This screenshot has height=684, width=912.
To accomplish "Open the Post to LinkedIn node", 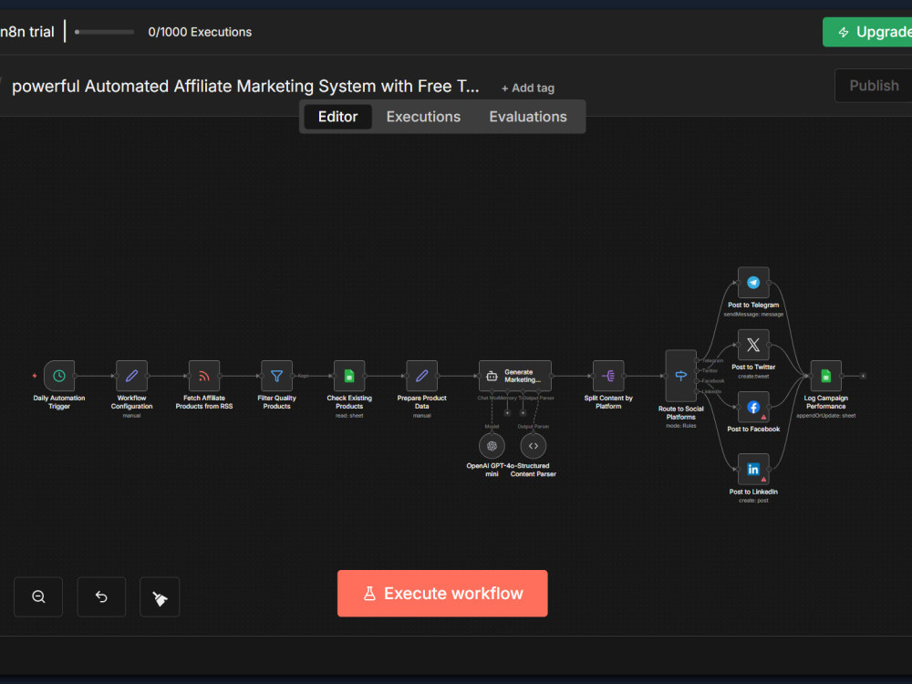I will pos(753,470).
